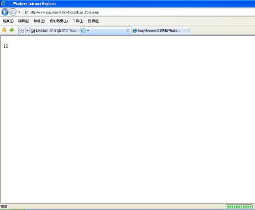Open the 我的最愛 (Favorites) menu
The width and height of the screenshot is (255, 210).
click(59, 21)
